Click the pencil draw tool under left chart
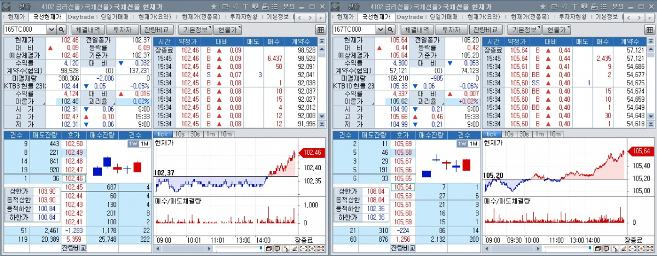Screen dimensions: 657x256 (295, 248)
